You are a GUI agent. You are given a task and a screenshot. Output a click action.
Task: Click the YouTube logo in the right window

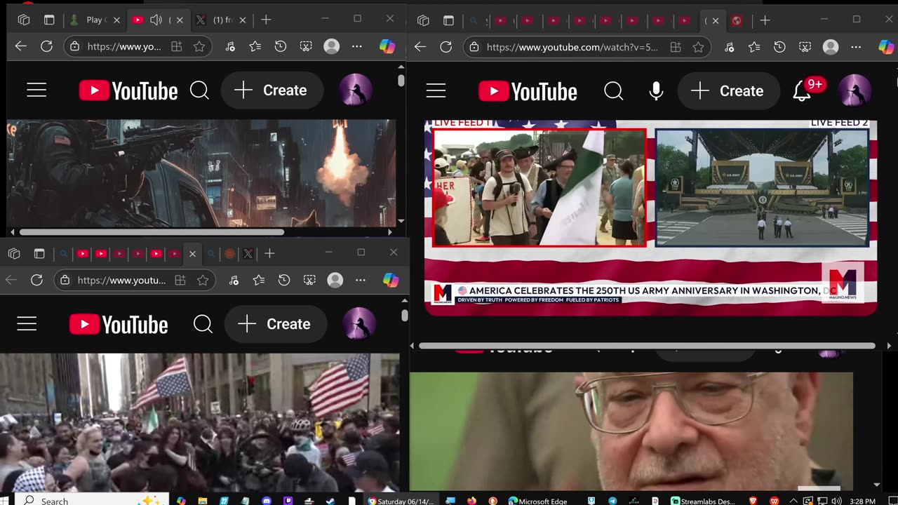[528, 91]
